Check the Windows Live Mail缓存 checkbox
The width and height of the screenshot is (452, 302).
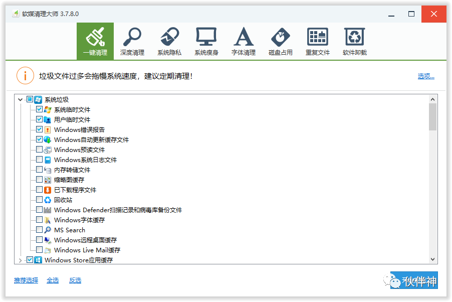39,249
